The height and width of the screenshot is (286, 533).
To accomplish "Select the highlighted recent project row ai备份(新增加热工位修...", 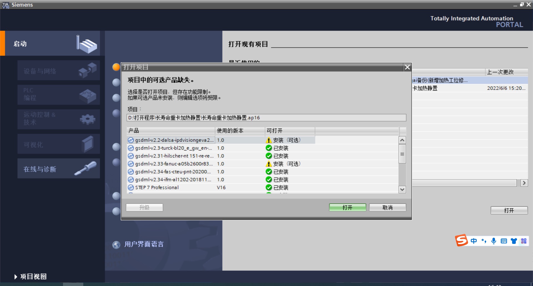I will coord(470,80).
